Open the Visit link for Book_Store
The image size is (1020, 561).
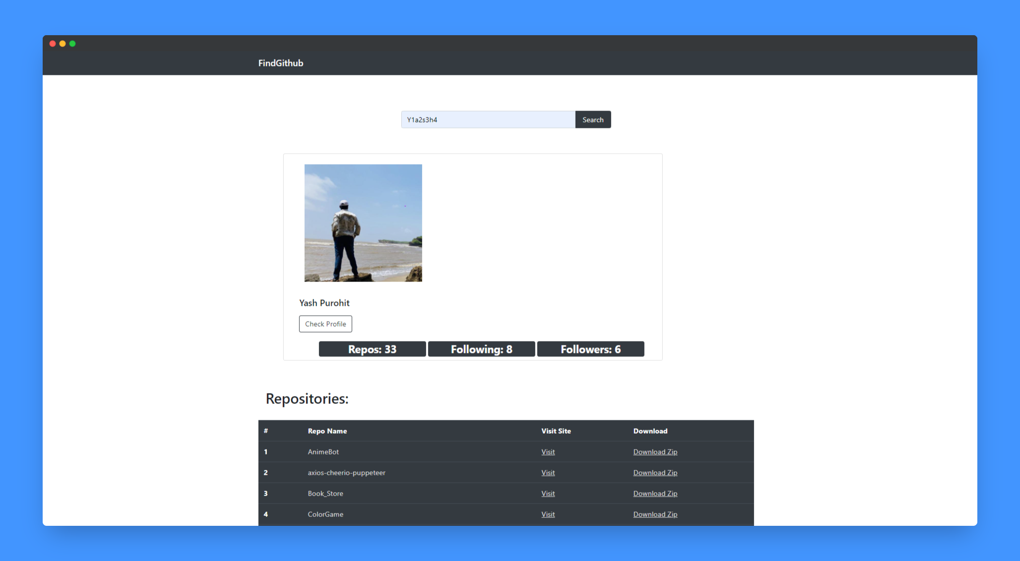point(548,494)
